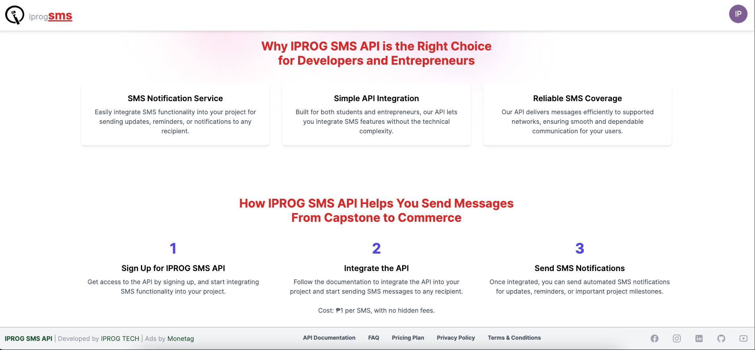Screen dimensions: 755x350
Task: Click the step number 3
Action: (580, 248)
